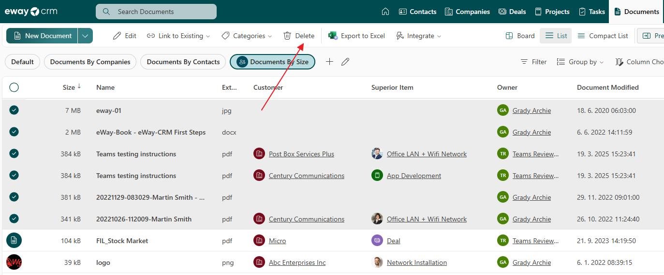Open the Contacts module
This screenshot has height=275, width=664.
pos(417,12)
